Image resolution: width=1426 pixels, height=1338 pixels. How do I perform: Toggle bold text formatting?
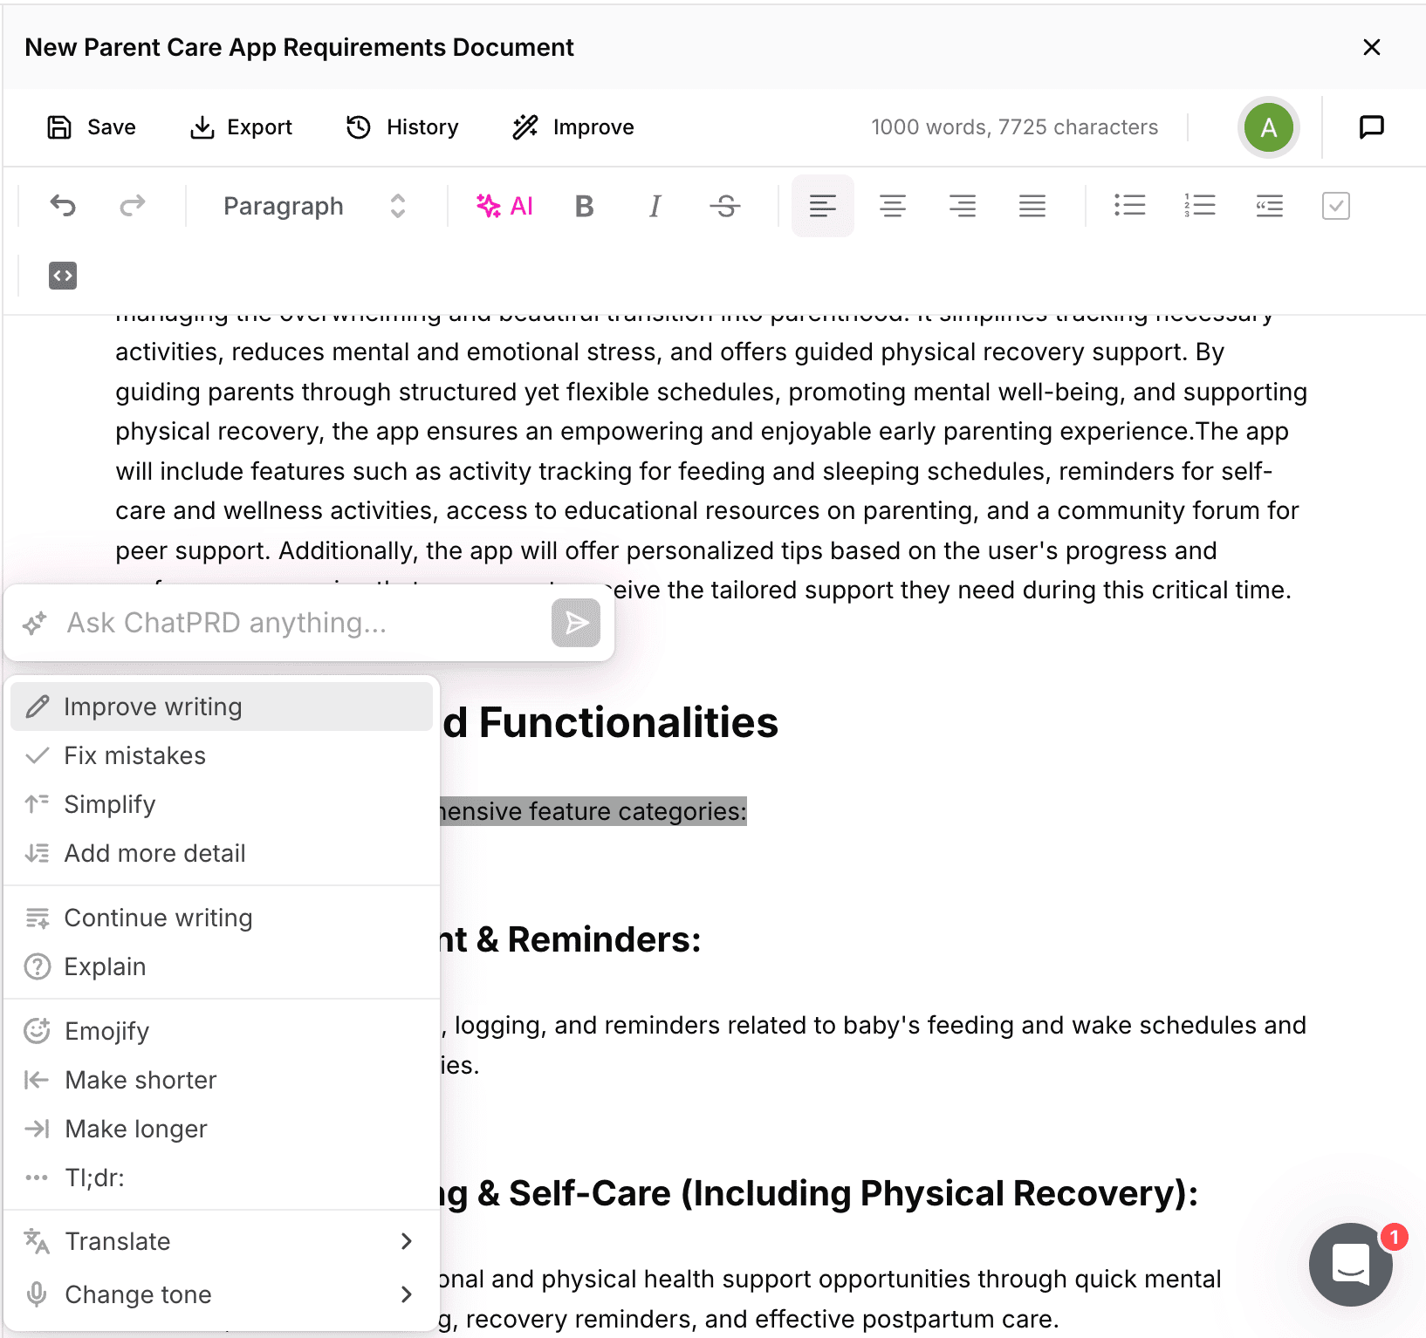click(x=584, y=206)
